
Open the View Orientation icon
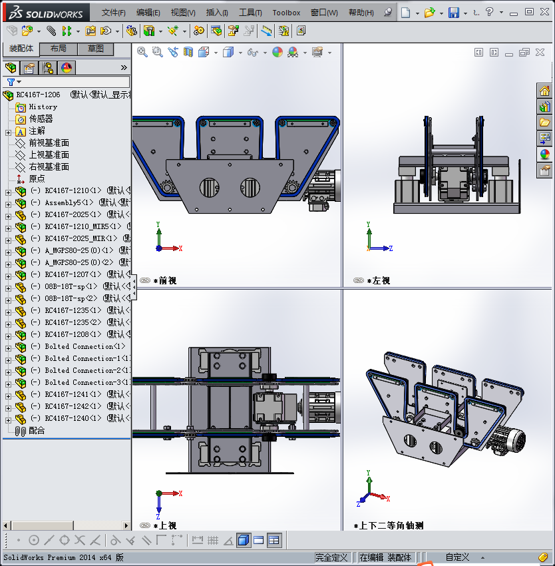tap(204, 53)
